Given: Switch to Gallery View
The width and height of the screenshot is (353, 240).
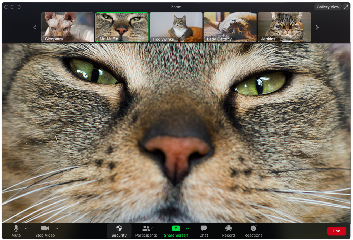Looking at the screenshot, I should pyautogui.click(x=328, y=7).
